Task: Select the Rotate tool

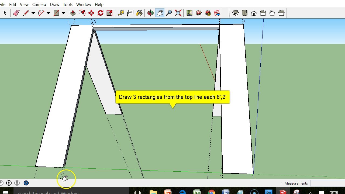Action: click(x=100, y=13)
